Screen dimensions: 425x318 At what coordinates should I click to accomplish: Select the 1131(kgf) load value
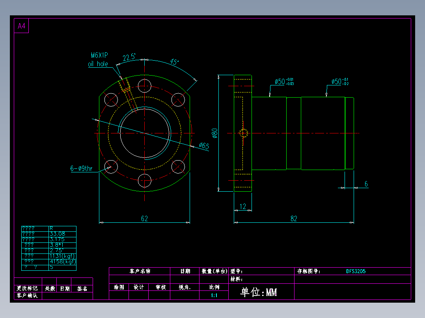click(x=62, y=256)
